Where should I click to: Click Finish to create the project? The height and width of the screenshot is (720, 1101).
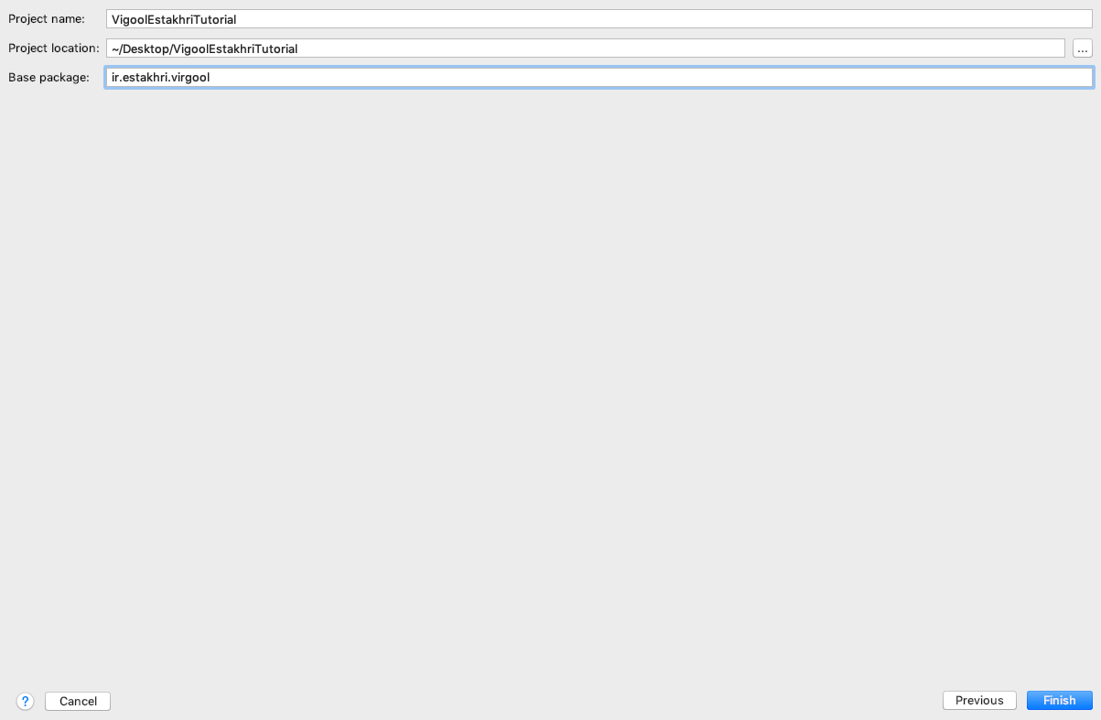coord(1059,700)
